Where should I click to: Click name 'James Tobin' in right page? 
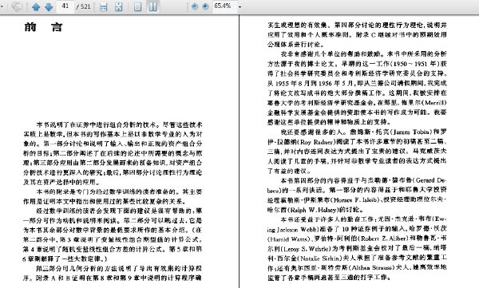pos(411,132)
